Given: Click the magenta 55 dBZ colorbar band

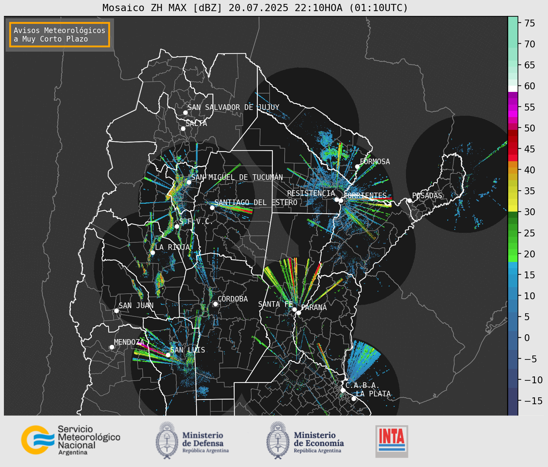Looking at the screenshot, I should 513,107.
